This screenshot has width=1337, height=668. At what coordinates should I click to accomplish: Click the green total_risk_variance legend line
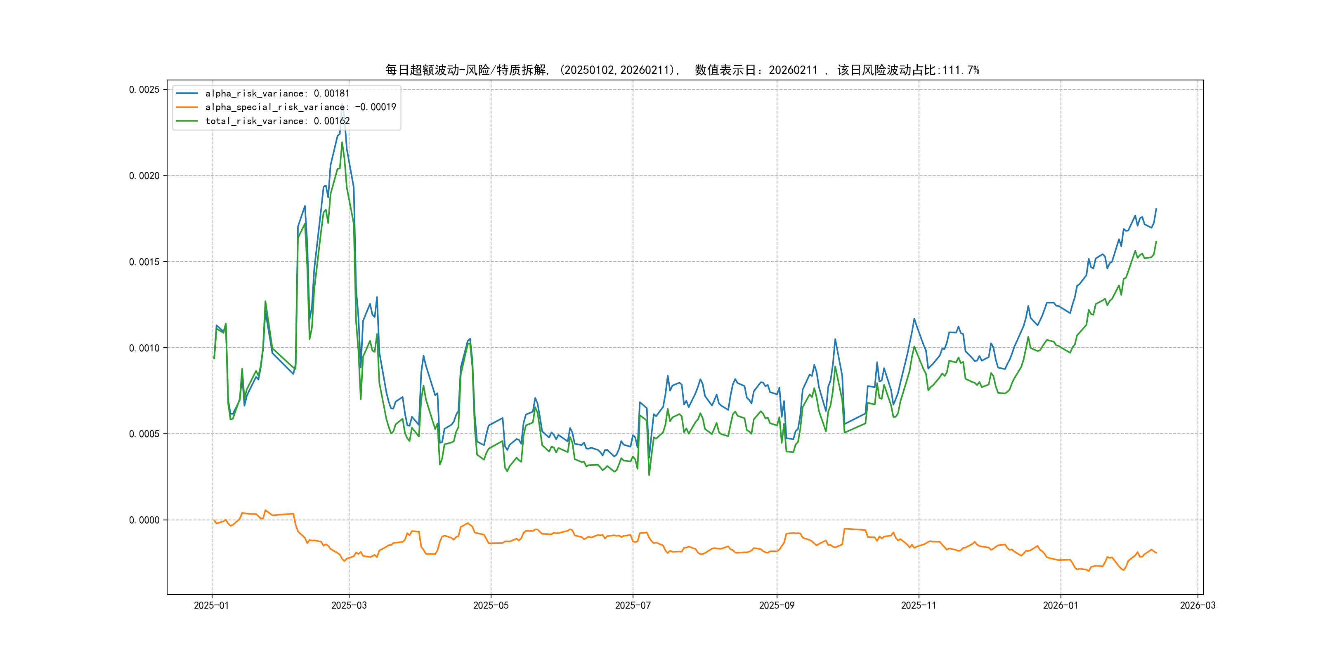point(187,121)
